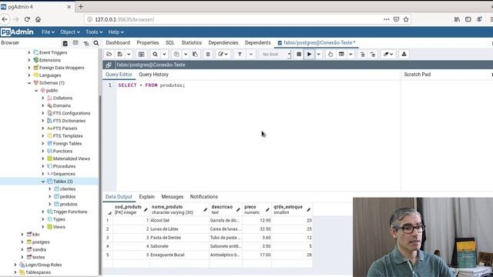Viewport: 493px width, 277px height.
Task: Select the Sequences tree item
Action: pyautogui.click(x=64, y=174)
